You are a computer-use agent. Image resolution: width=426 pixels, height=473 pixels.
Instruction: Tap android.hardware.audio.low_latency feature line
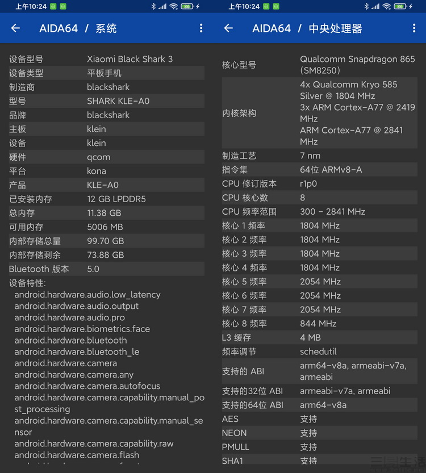87,295
